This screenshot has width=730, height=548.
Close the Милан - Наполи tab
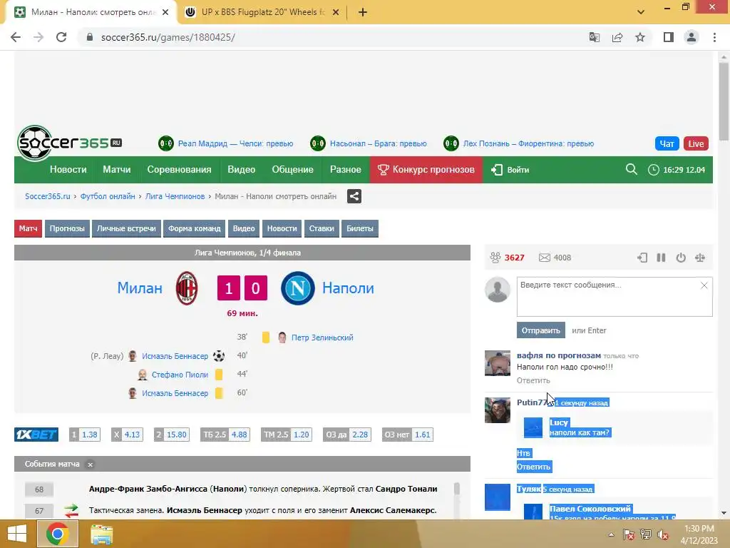165,12
